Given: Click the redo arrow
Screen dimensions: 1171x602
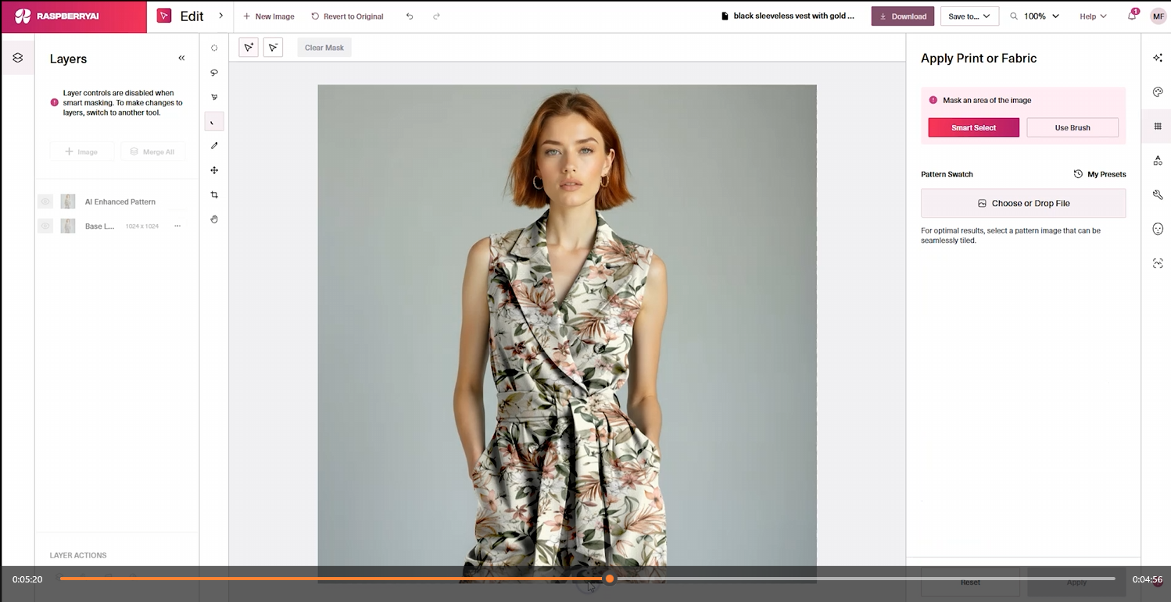Looking at the screenshot, I should pos(436,16).
